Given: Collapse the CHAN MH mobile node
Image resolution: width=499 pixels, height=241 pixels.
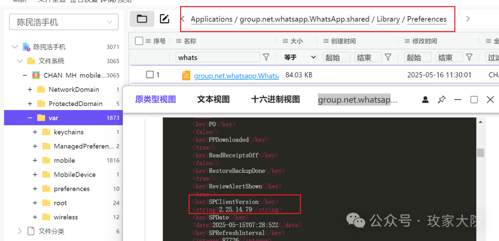Looking at the screenshot, I should (x=25, y=75).
